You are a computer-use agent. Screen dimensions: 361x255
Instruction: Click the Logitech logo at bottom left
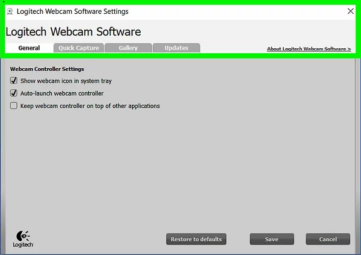pyautogui.click(x=23, y=238)
